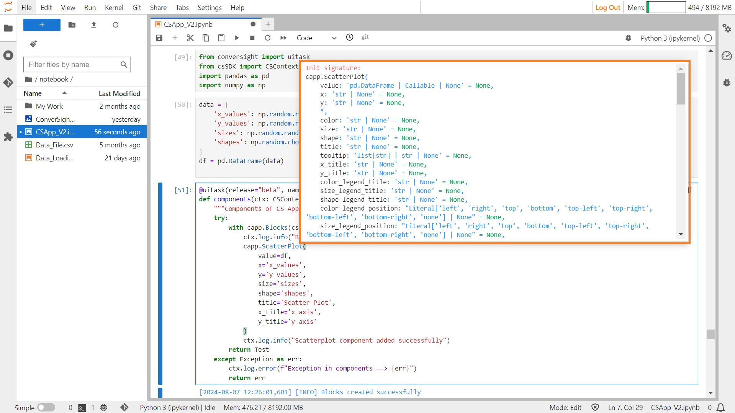Open the Git menu
This screenshot has height=413, width=735.
(x=137, y=7)
